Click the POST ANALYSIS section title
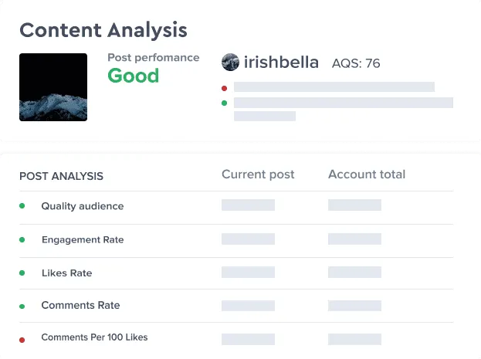The image size is (481, 359). [61, 176]
